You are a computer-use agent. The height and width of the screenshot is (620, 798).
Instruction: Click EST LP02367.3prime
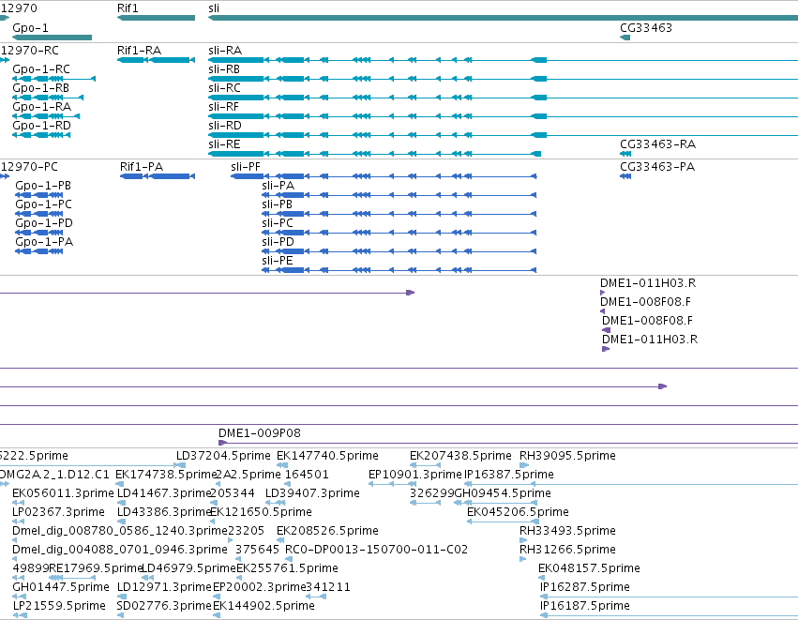58,512
